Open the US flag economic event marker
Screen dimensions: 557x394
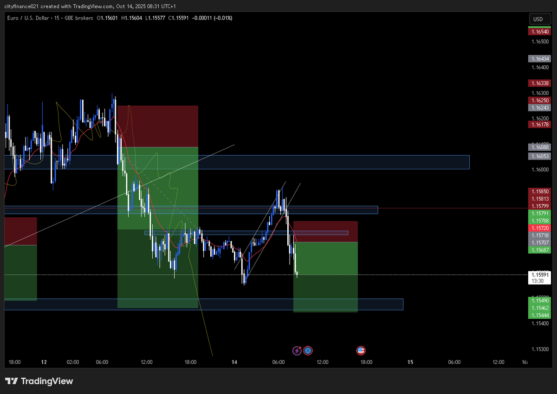(361, 350)
